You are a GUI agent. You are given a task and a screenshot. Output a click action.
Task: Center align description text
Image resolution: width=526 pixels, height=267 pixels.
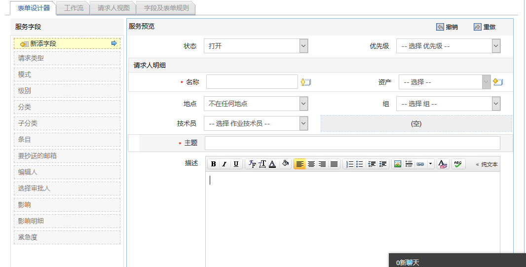(x=311, y=164)
